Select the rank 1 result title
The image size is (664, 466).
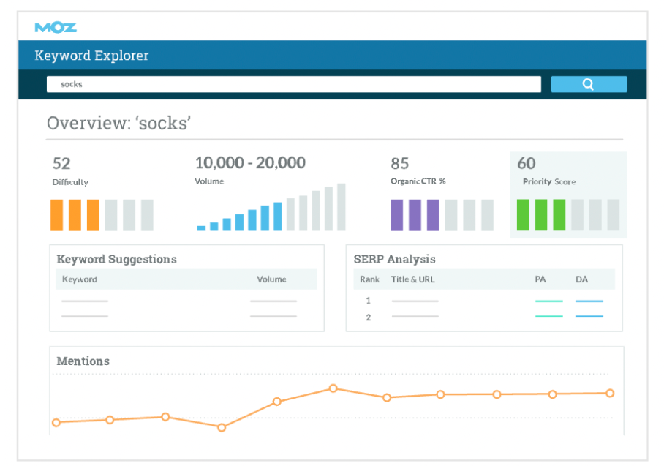pyautogui.click(x=415, y=301)
